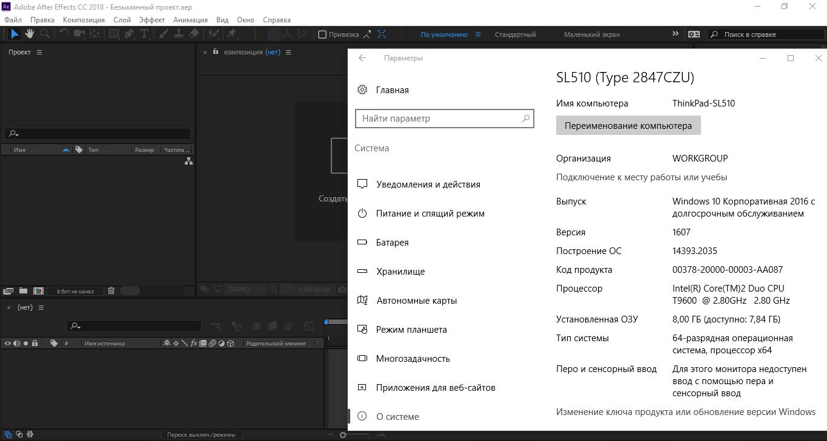Select the Type text tool
The height and width of the screenshot is (441, 827).
pyautogui.click(x=144, y=34)
